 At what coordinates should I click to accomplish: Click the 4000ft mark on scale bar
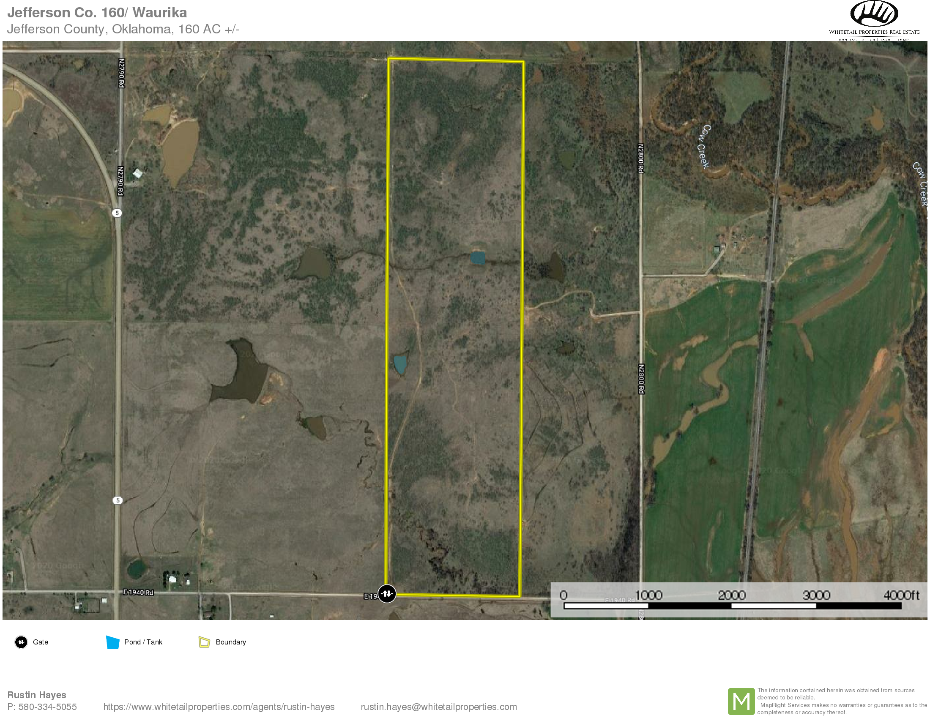click(902, 595)
